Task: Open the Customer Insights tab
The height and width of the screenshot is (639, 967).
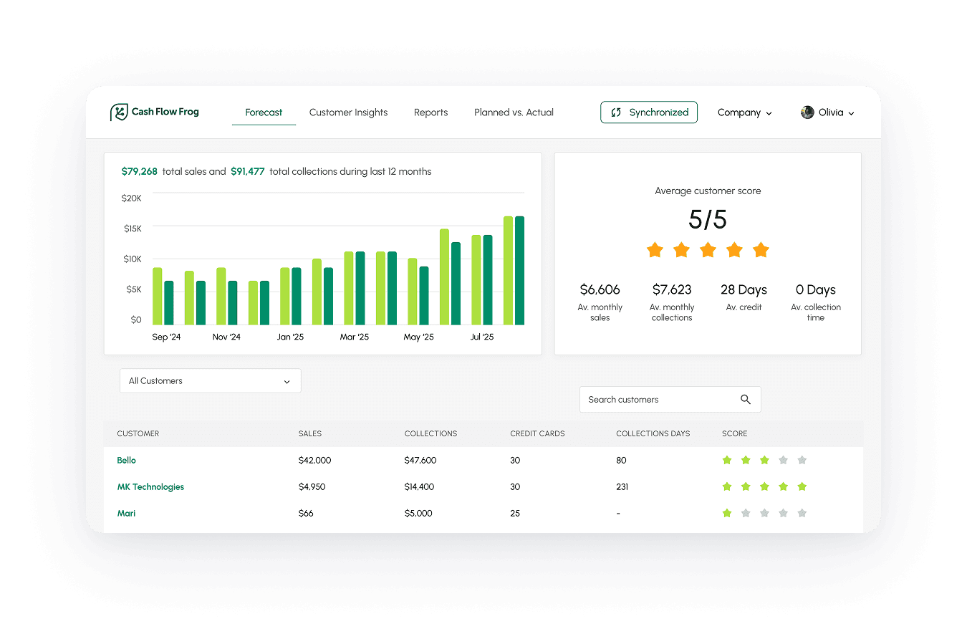Action: click(348, 112)
